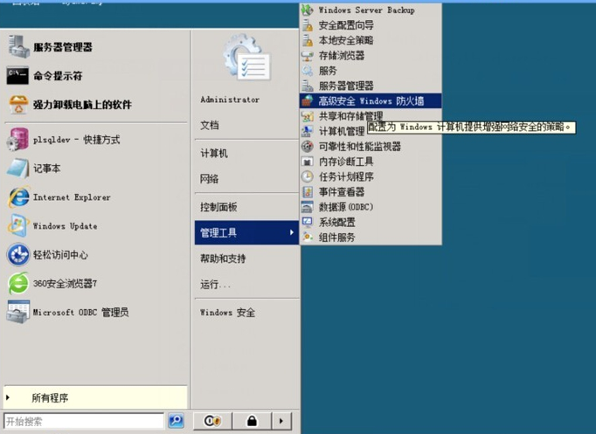
Task: Click the System Configuration icon
Action: point(307,222)
